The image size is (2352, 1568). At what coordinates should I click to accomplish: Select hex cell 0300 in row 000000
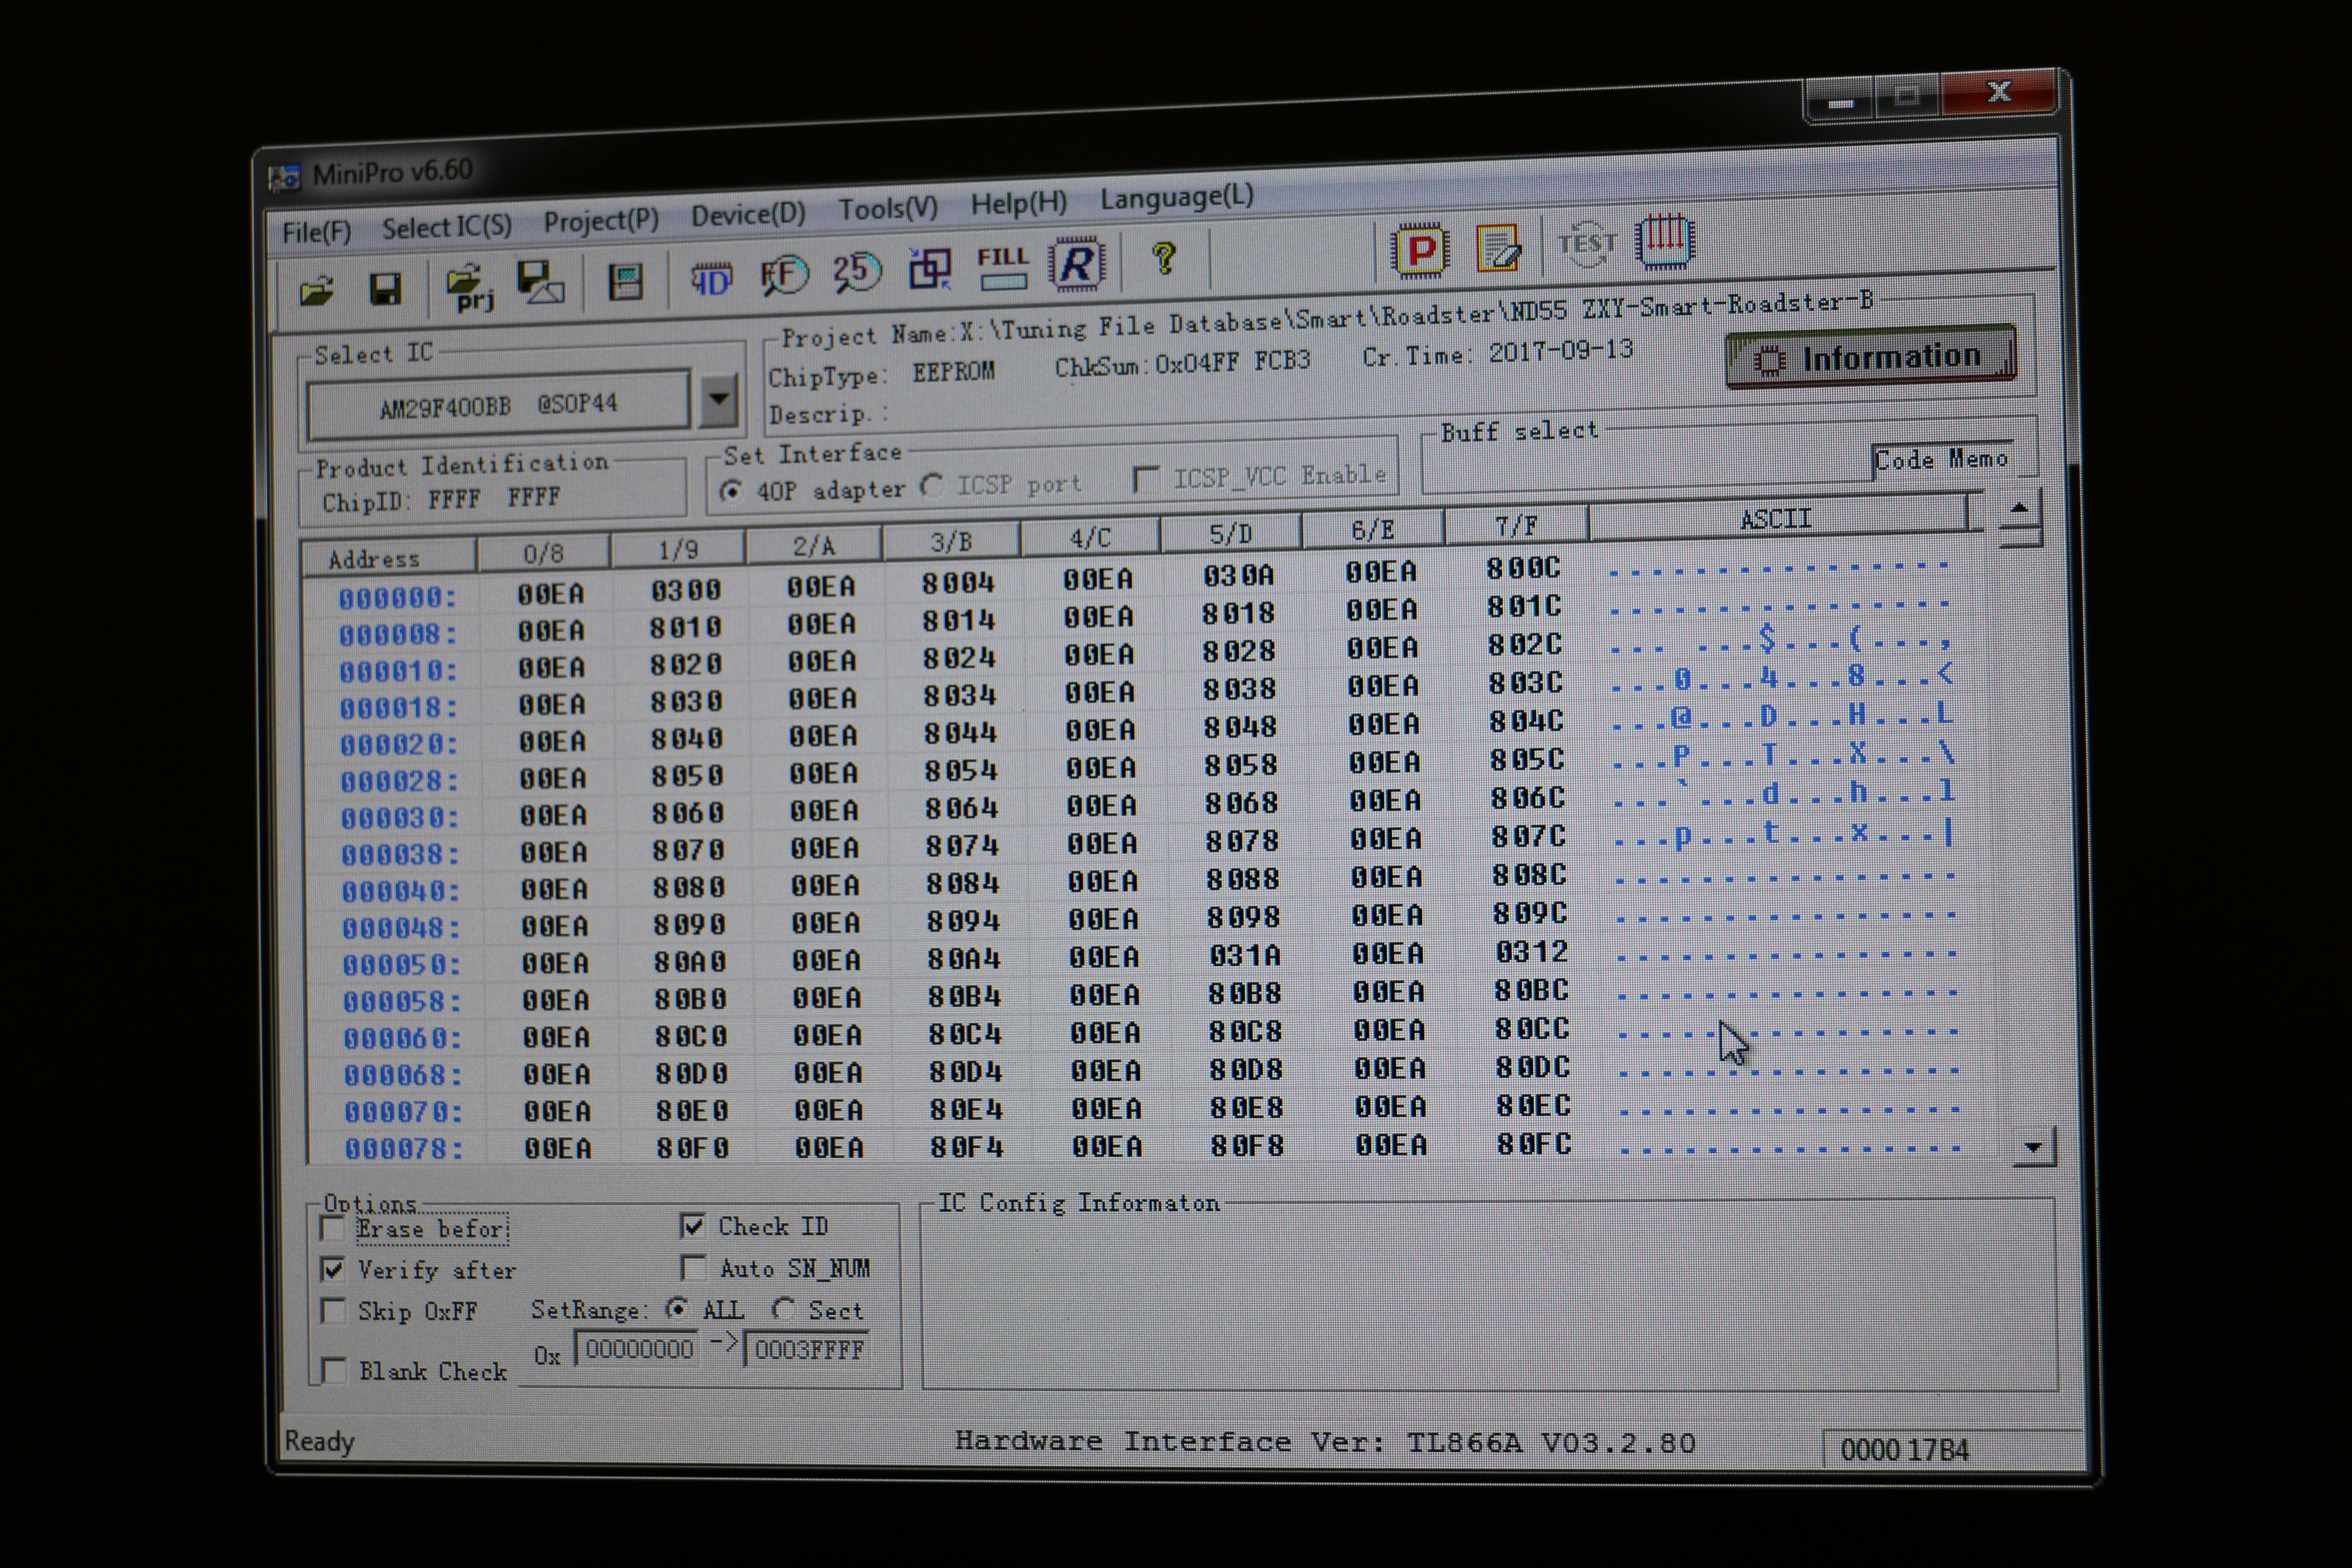click(685, 590)
